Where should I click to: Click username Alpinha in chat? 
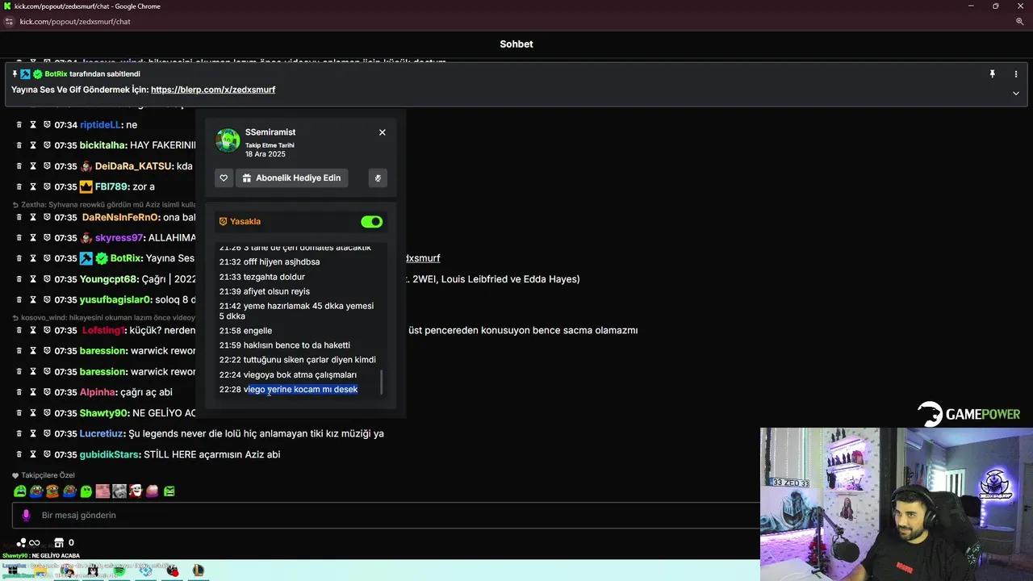coord(98,392)
